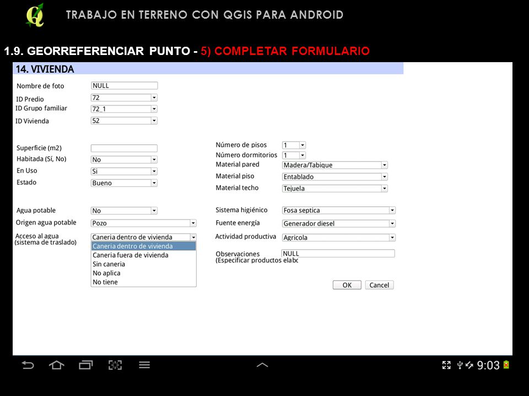Viewport: 529px width, 396px height.
Task: Click the 'Nombre de foto' label
Action: [x=40, y=86]
